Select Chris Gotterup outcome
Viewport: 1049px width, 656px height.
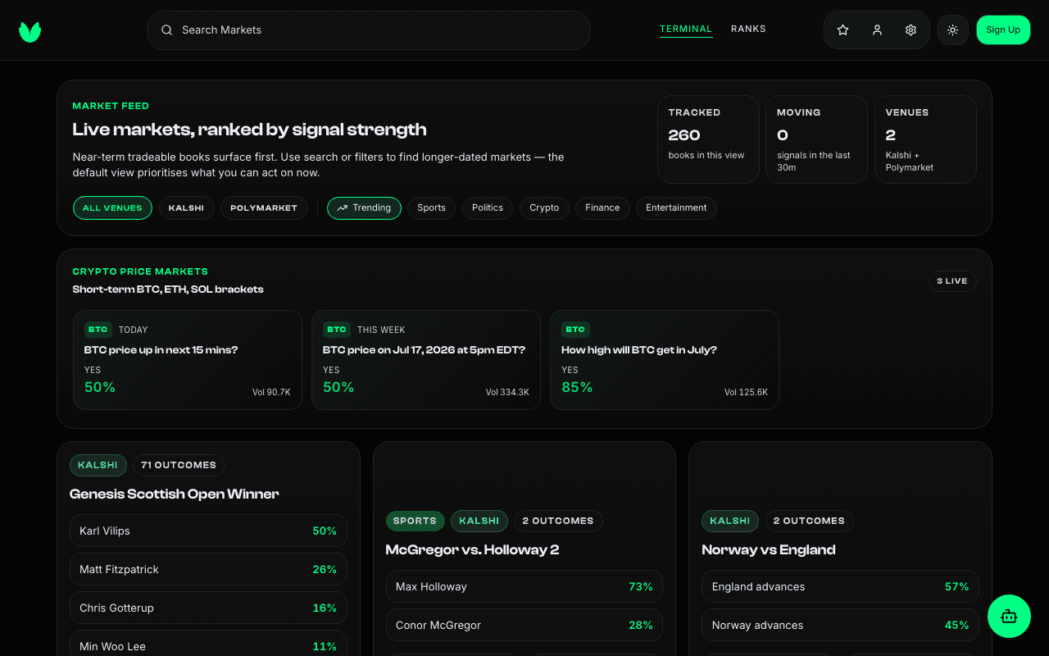(x=208, y=608)
